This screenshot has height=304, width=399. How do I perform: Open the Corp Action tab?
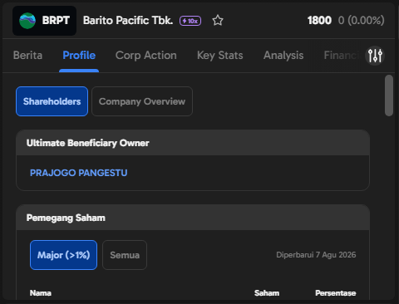tap(146, 56)
